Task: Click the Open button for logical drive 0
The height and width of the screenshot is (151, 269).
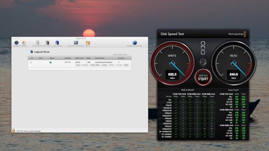Action: (x=126, y=65)
